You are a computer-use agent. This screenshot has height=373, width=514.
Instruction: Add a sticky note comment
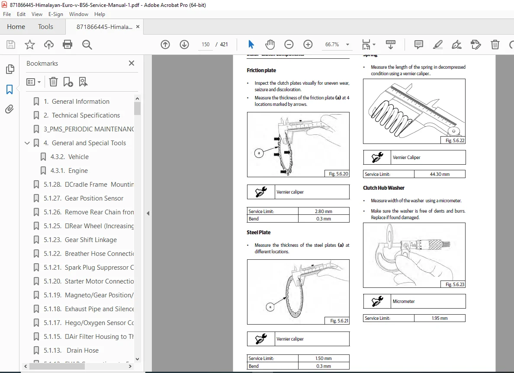[x=419, y=45]
